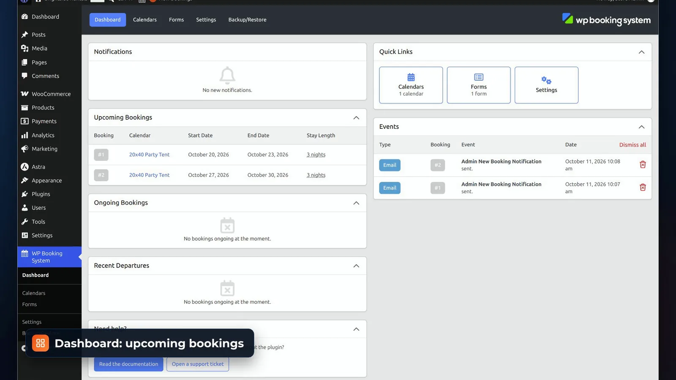Collapse the Upcoming Bookings panel
The height and width of the screenshot is (380, 676).
(x=356, y=118)
